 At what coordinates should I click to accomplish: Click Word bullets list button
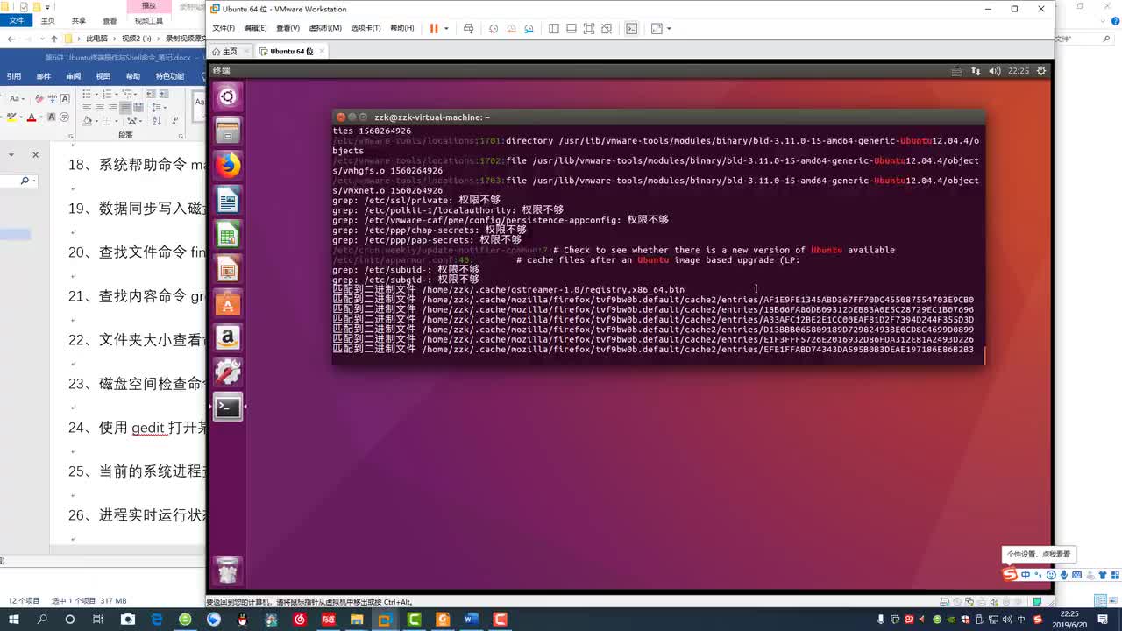point(87,94)
